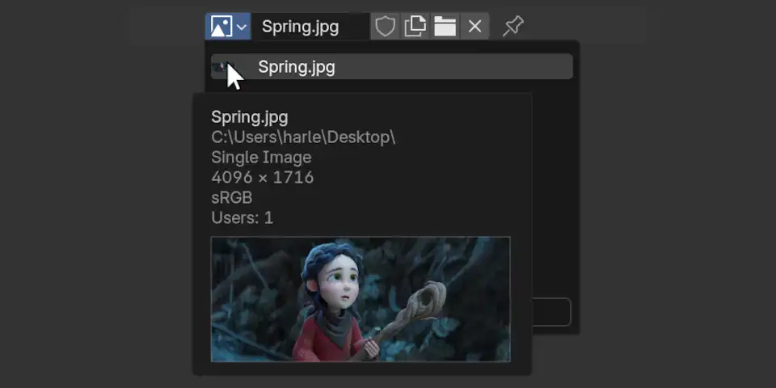776x388 pixels.
Task: Click the girl's face in the preview
Action: point(339,283)
